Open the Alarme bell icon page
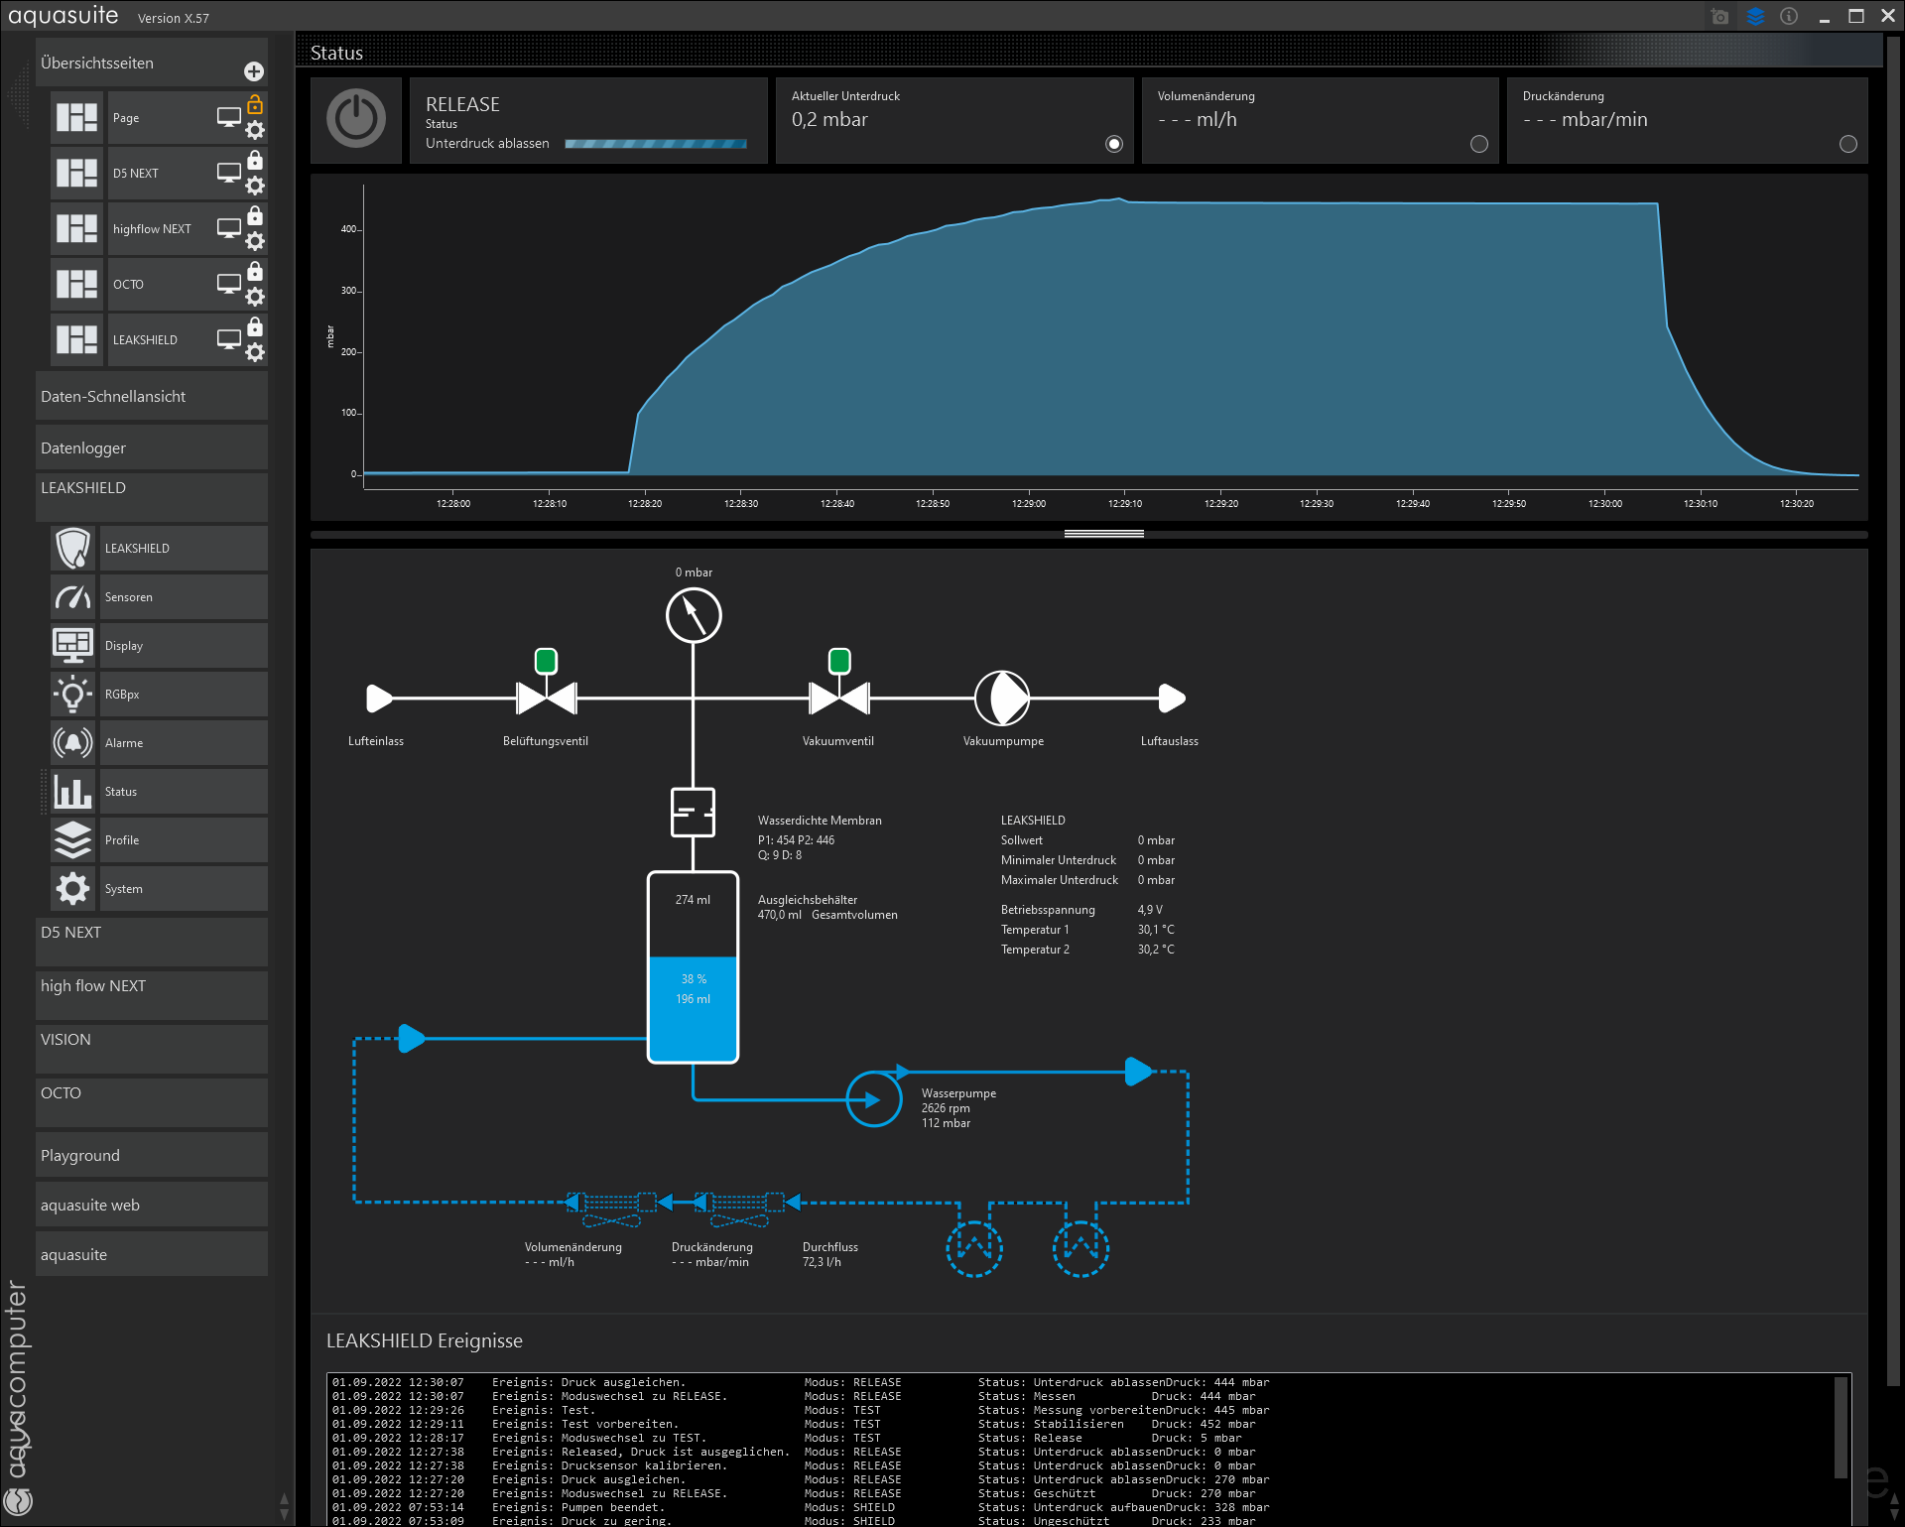Viewport: 1905px width, 1527px height. click(x=72, y=743)
